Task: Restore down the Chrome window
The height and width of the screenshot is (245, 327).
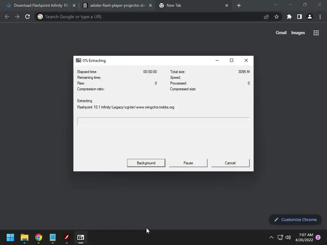Action: 305,4
